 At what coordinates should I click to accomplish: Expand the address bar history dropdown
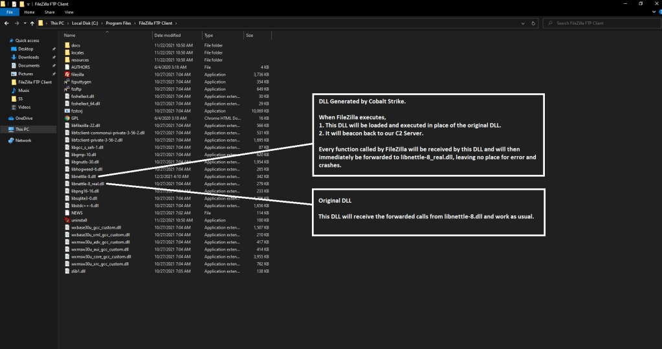(x=524, y=23)
